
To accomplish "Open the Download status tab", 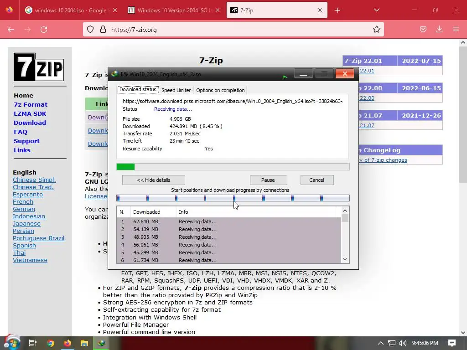I will [x=138, y=90].
